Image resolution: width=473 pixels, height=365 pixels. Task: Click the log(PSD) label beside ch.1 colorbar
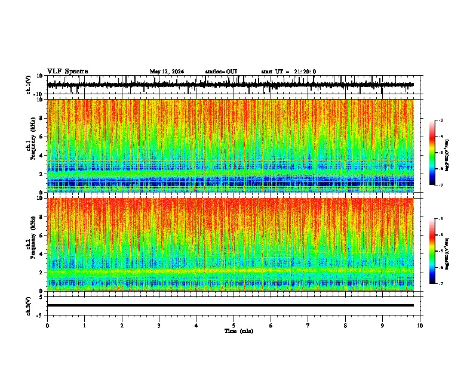[x=447, y=156]
